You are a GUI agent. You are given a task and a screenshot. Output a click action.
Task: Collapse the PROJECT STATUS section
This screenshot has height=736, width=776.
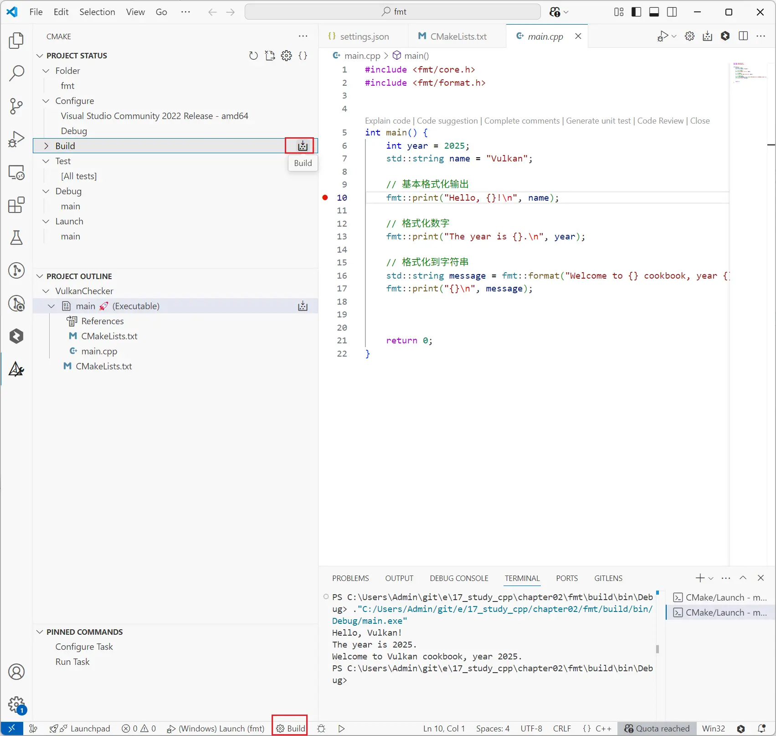coord(40,56)
